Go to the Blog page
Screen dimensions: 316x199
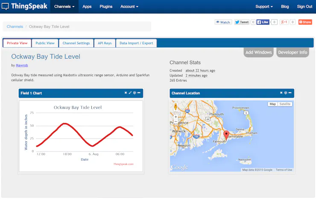(285, 7)
